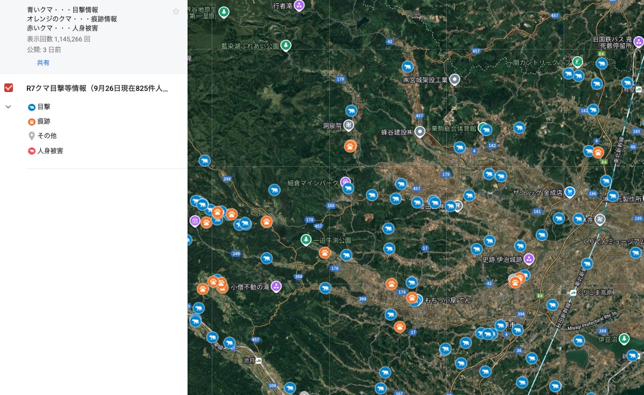This screenshot has height=395, width=644.
Task: Select その他 in the legend
Action: 46,136
